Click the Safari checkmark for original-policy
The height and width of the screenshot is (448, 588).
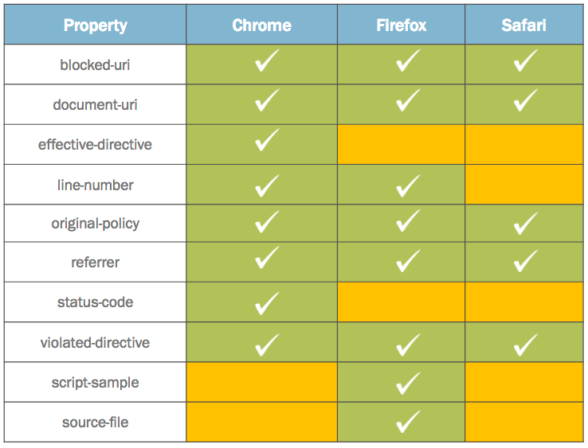click(x=525, y=223)
